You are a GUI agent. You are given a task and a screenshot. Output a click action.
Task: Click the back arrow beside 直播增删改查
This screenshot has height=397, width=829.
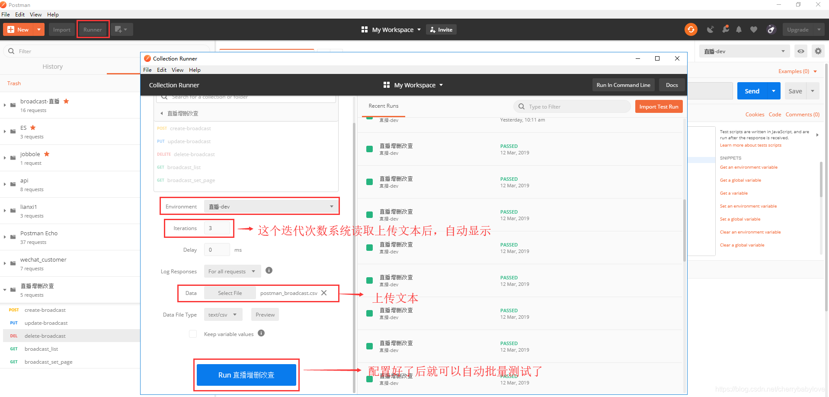pos(162,113)
